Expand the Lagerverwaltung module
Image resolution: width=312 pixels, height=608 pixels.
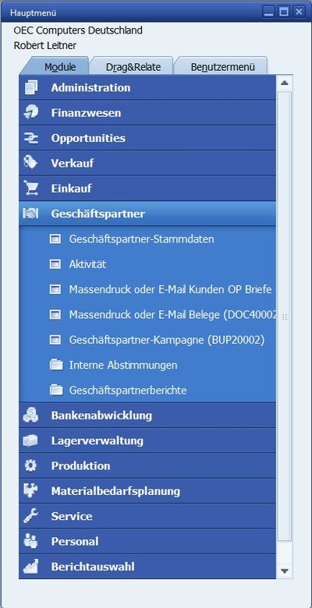click(x=147, y=440)
